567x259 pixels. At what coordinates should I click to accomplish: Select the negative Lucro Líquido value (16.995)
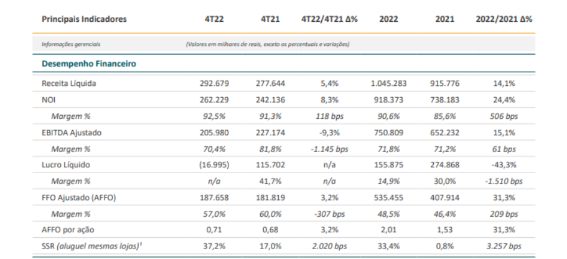click(x=213, y=164)
